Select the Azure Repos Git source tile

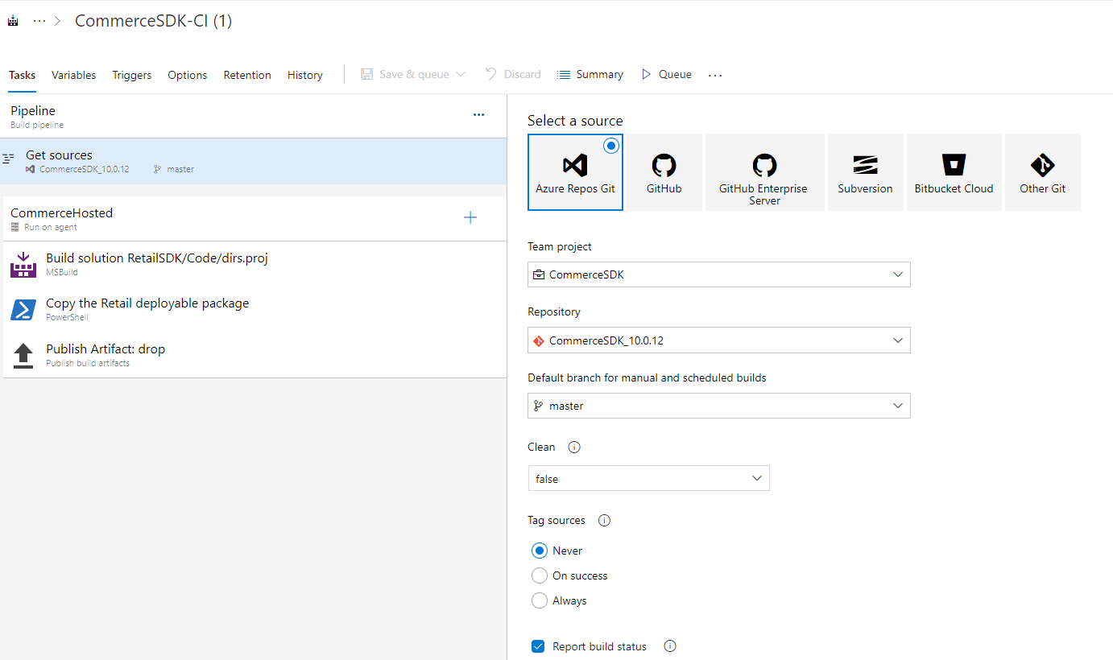point(575,172)
